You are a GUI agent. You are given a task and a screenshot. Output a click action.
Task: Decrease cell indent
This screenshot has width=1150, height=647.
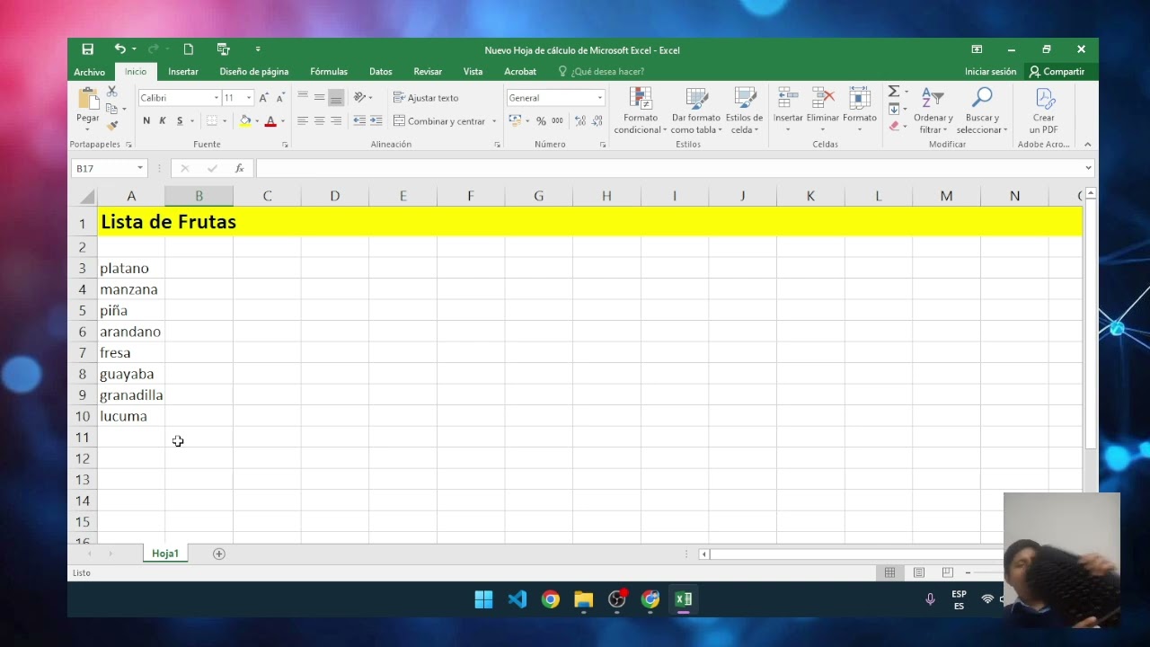[x=359, y=120]
